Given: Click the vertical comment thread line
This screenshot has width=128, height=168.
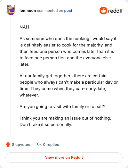Looking at the screenshot, I should [x=11, y=76].
